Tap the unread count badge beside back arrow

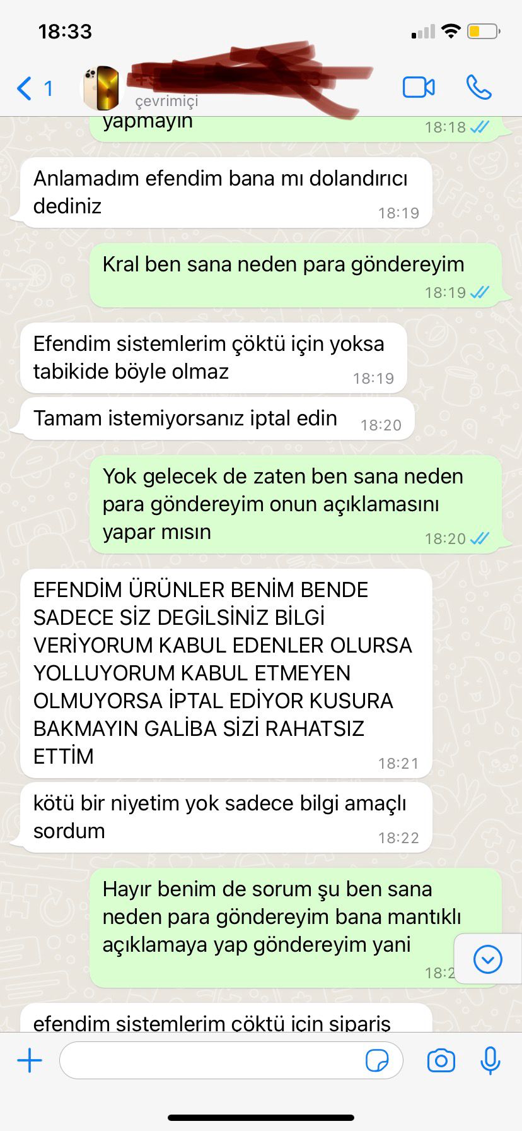[x=48, y=88]
